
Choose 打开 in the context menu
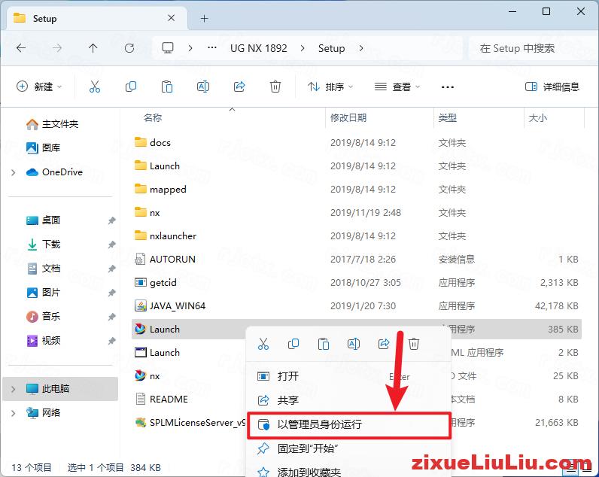(x=348, y=376)
